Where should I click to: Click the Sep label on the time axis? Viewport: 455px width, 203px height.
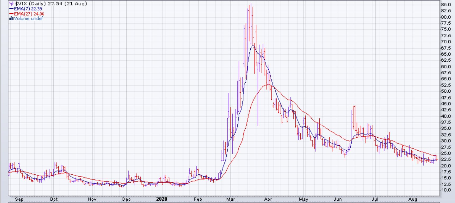19,199
